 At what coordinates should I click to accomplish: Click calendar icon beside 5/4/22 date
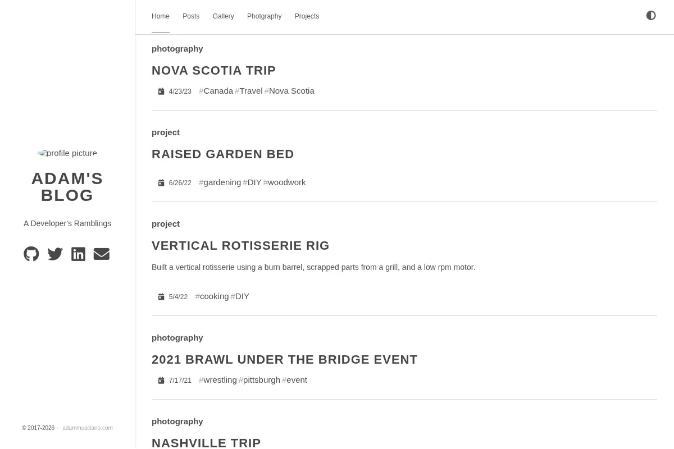pyautogui.click(x=161, y=297)
